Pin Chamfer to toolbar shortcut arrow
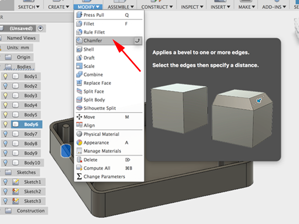This screenshot has width=299, height=224. click(x=138, y=41)
